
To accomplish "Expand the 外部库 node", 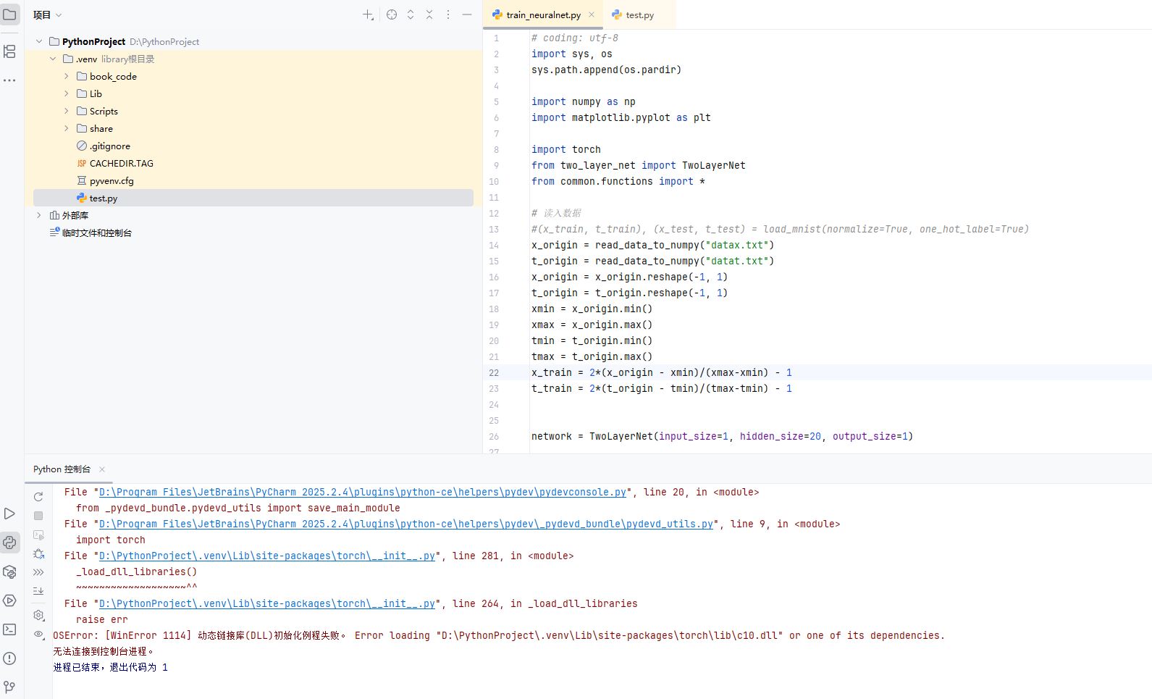I will coord(39,215).
